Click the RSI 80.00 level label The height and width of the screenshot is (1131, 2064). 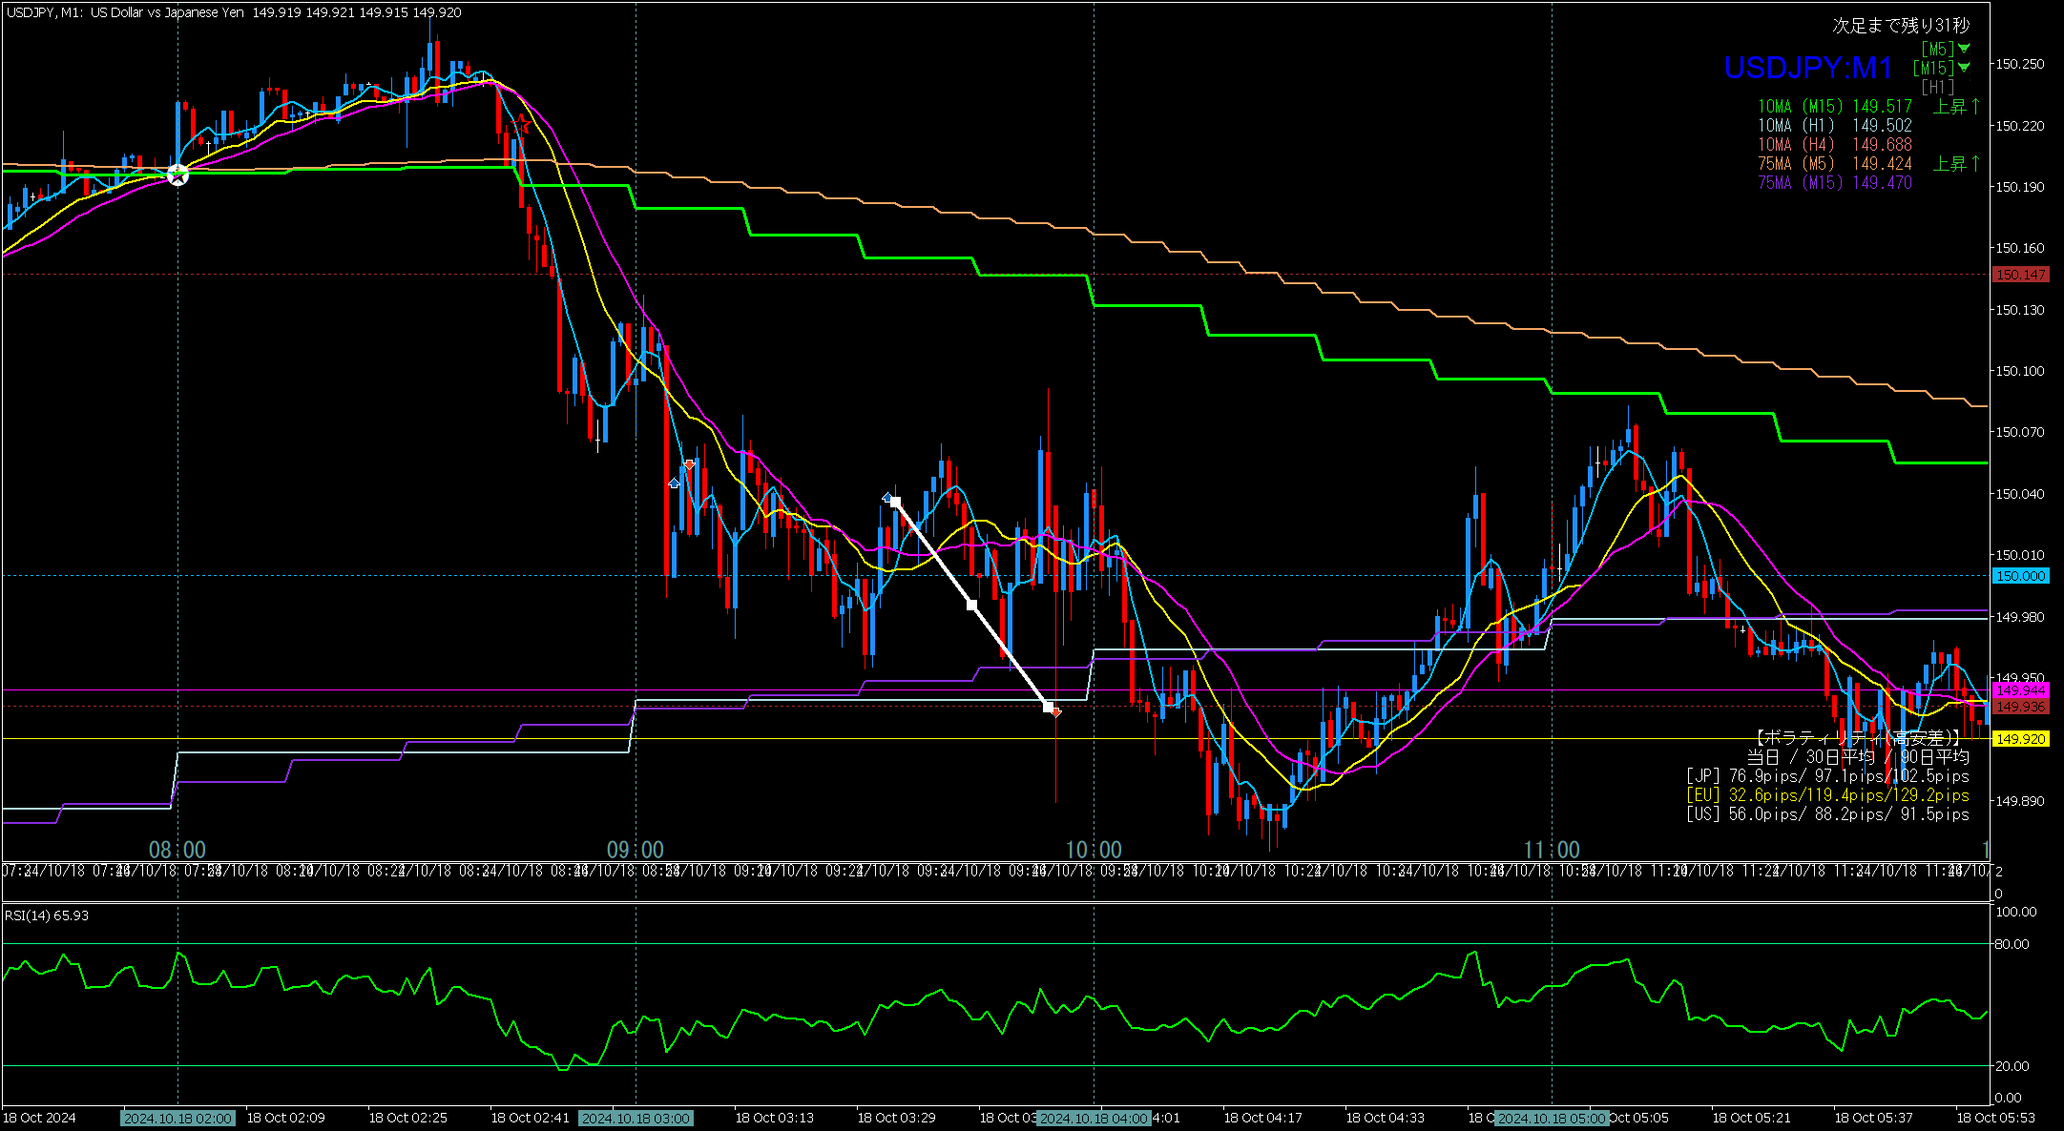click(2012, 944)
